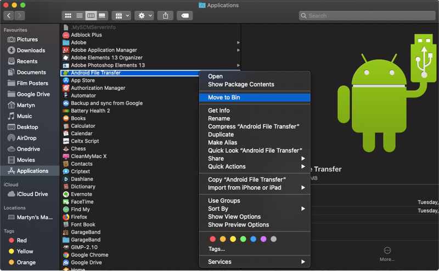This screenshot has height=271, width=439.
Task: Choose Quick Look "Android File Transfer"
Action: (x=255, y=151)
